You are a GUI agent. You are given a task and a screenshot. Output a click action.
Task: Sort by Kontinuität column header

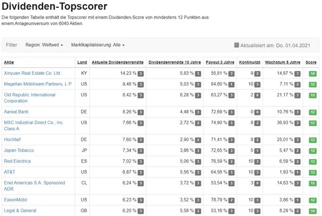249,62
